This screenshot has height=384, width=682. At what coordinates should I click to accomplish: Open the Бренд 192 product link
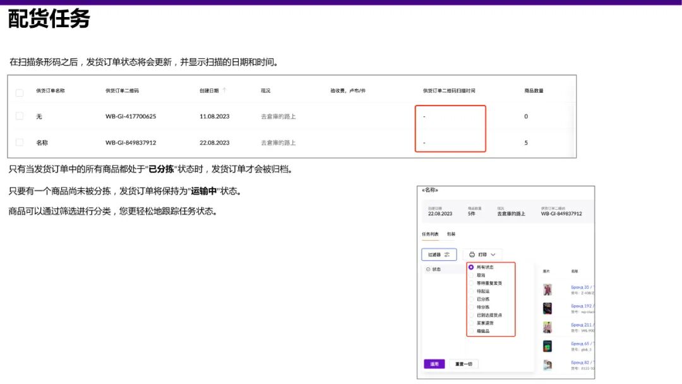(581, 306)
